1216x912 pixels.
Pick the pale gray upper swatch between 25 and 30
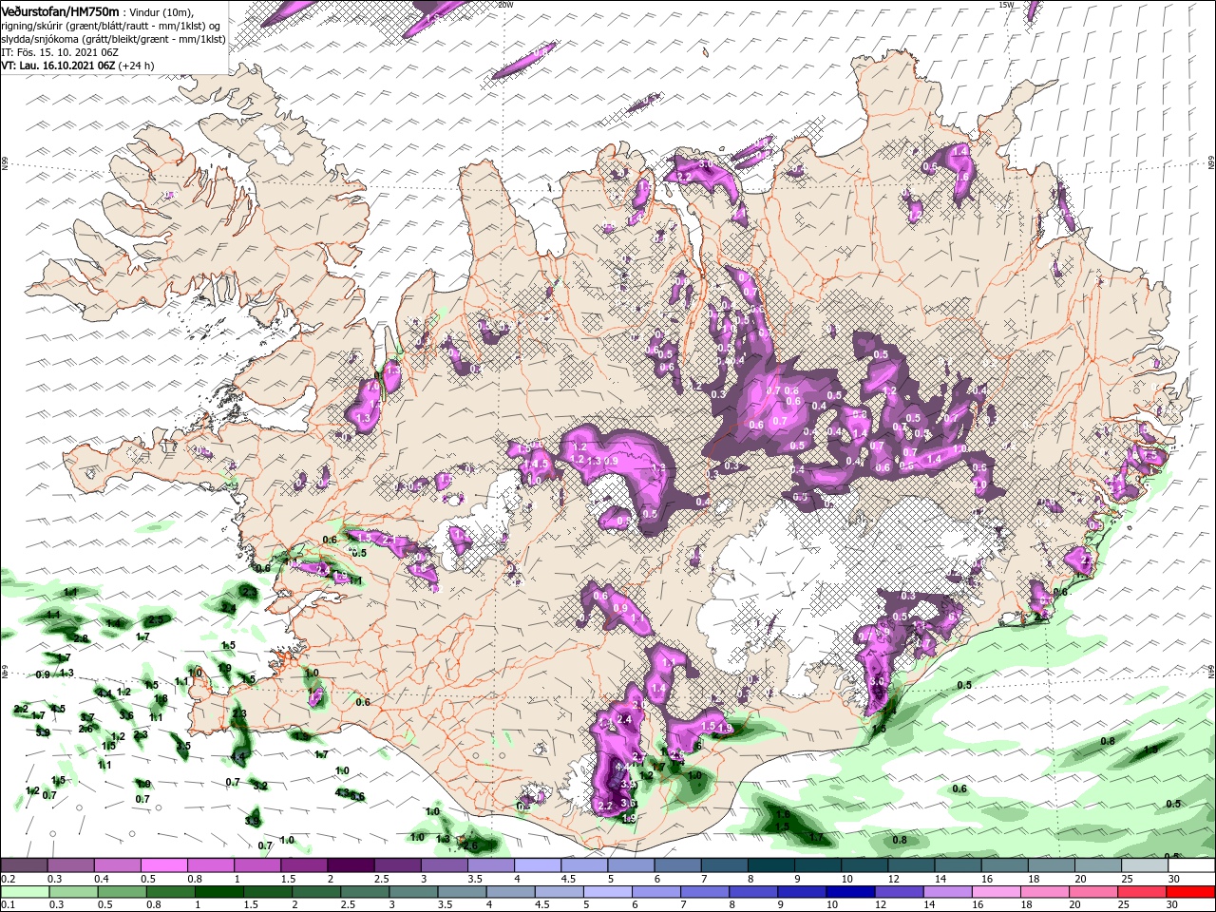(1145, 864)
